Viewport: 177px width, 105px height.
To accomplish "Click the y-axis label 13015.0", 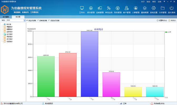I will point(30,31).
